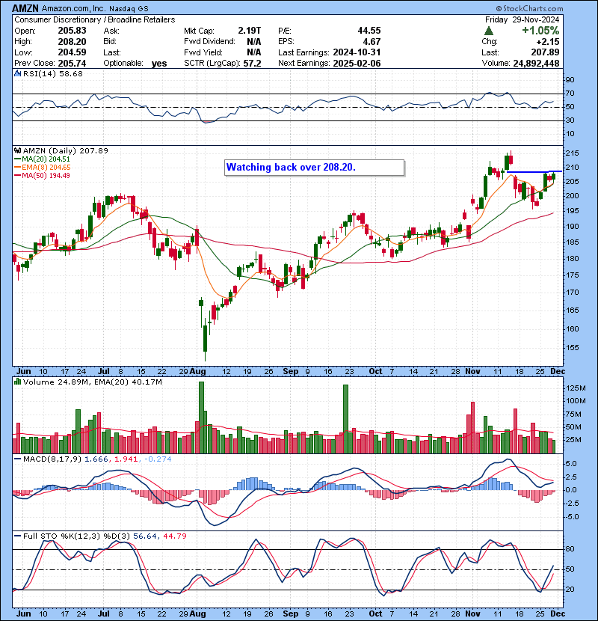
Task: Click the Mkt Cap value 2.19T
Action: coord(250,31)
